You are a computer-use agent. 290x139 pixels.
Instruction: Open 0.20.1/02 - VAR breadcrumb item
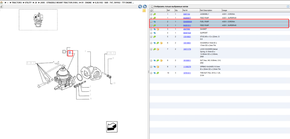[x=114, y=3]
